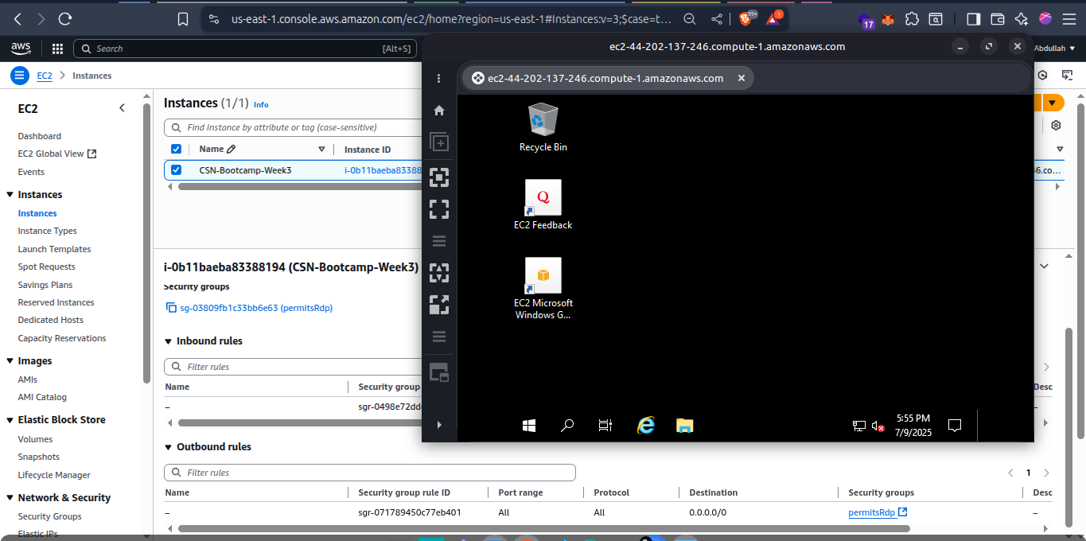Image resolution: width=1086 pixels, height=541 pixels.
Task: Open the remote notification center icon
Action: 956,426
